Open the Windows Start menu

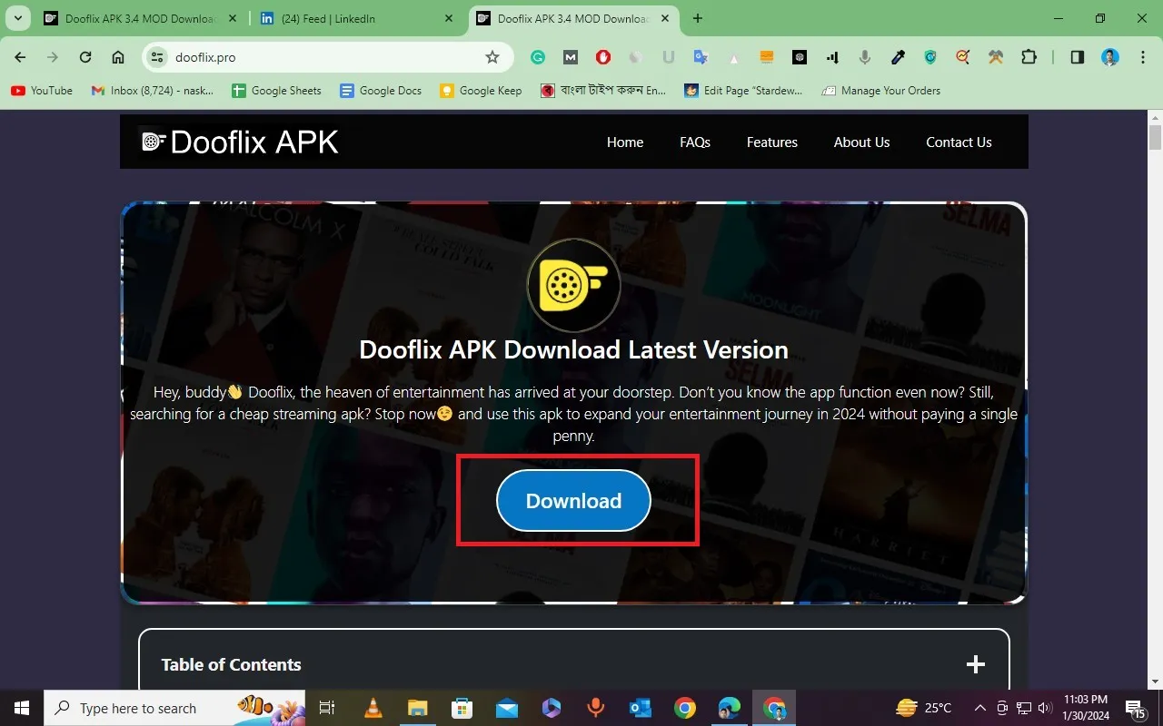click(22, 708)
